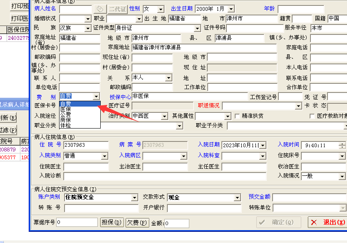The width and height of the screenshot is (347, 243).
Task: Click the 工伤登记号 input field
Action: pos(290,97)
